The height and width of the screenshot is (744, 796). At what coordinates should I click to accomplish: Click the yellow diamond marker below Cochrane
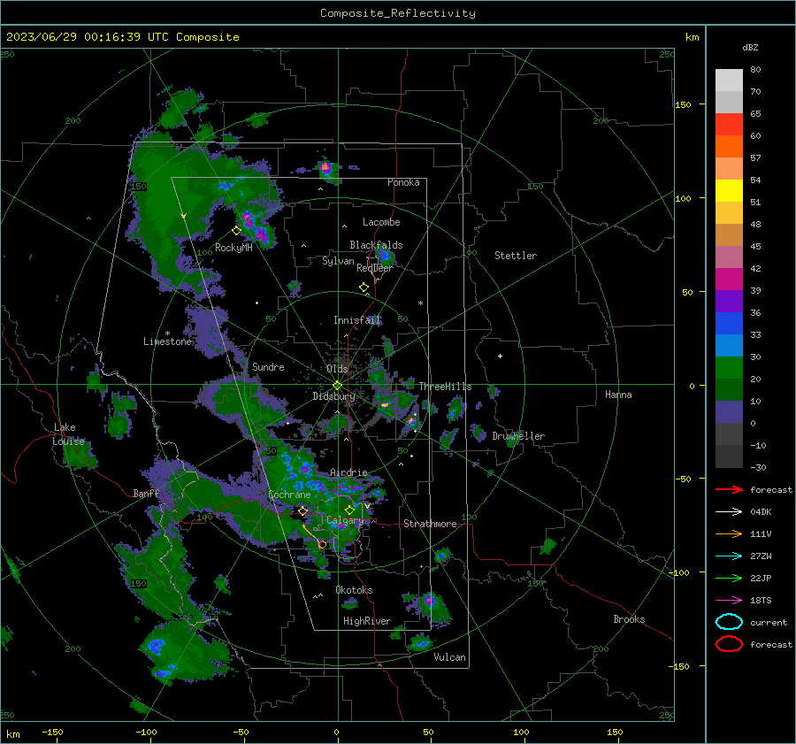point(303,511)
